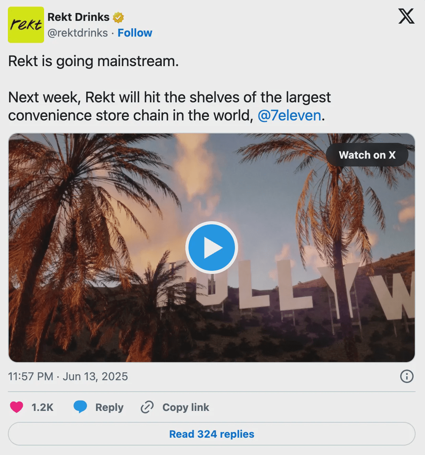Select the Reply text label
Image resolution: width=425 pixels, height=455 pixels.
[x=109, y=407]
